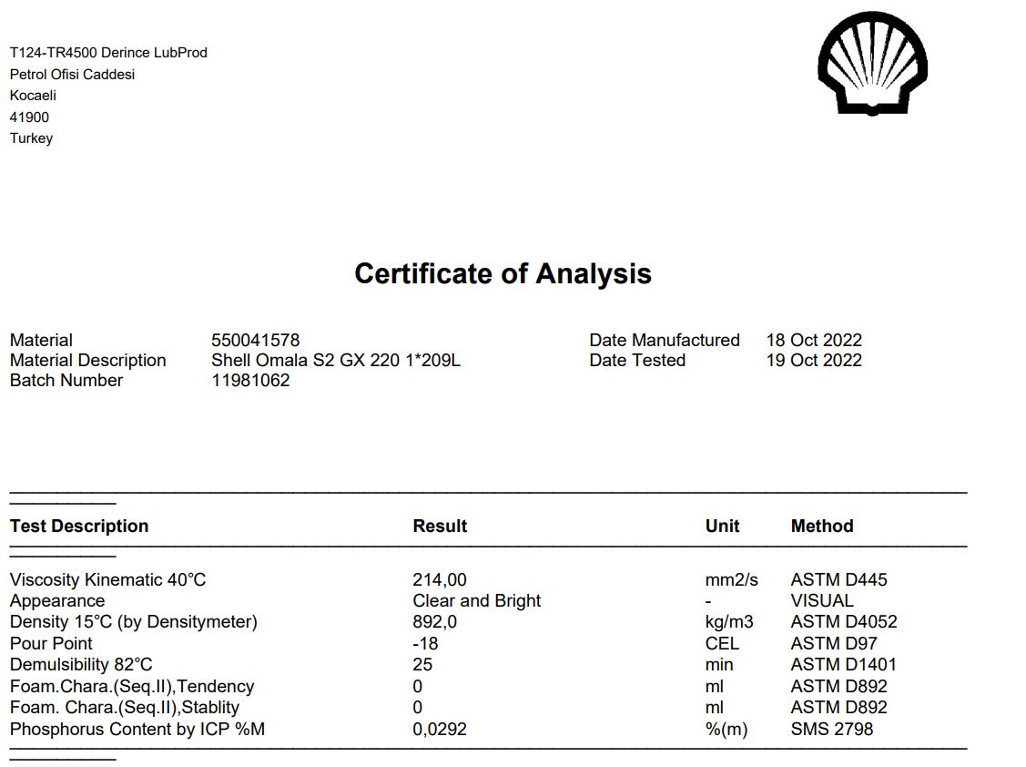This screenshot has height=767, width=1026.
Task: Click the density result 892,0
Action: tap(435, 622)
